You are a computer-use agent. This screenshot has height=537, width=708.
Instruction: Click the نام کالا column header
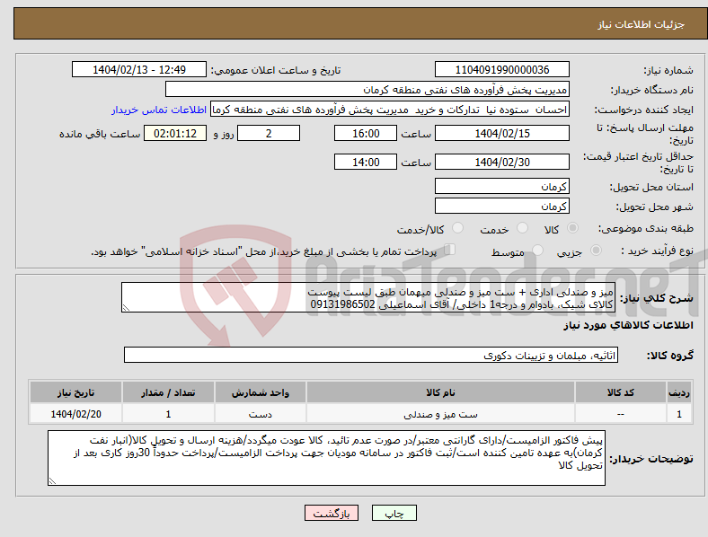tap(440, 392)
